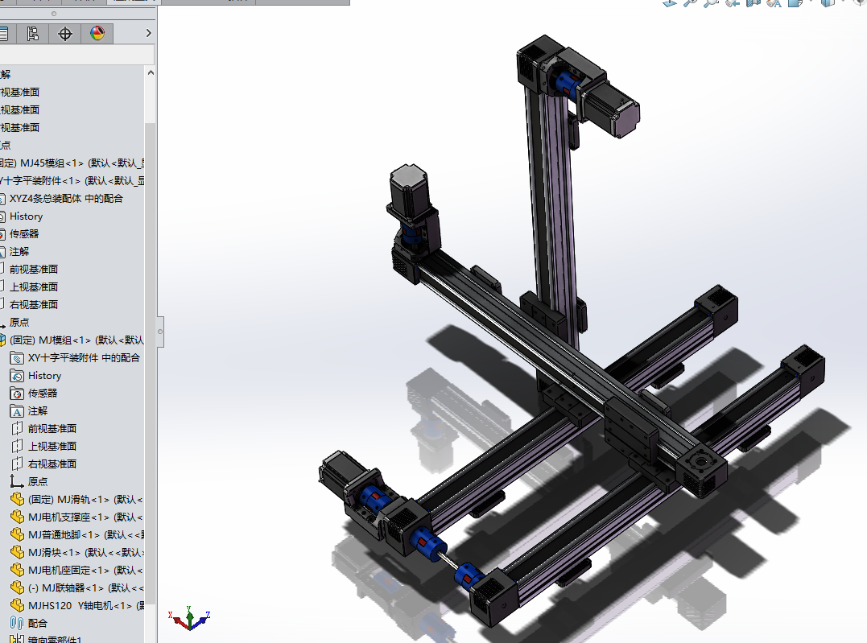
Task: Click the MJ电机支撑座<1> part icon
Action: click(x=17, y=517)
